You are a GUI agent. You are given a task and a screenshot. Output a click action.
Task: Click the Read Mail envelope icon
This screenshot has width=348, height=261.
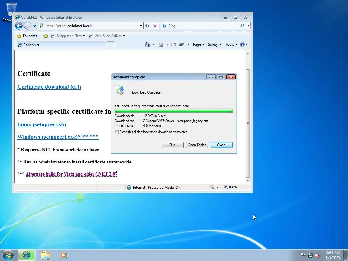coord(174,44)
